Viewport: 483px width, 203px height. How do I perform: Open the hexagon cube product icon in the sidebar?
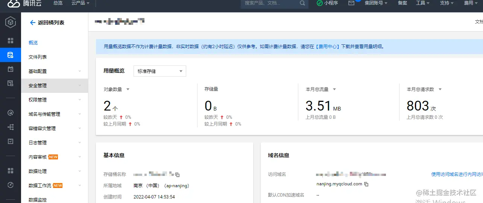[x=11, y=23]
